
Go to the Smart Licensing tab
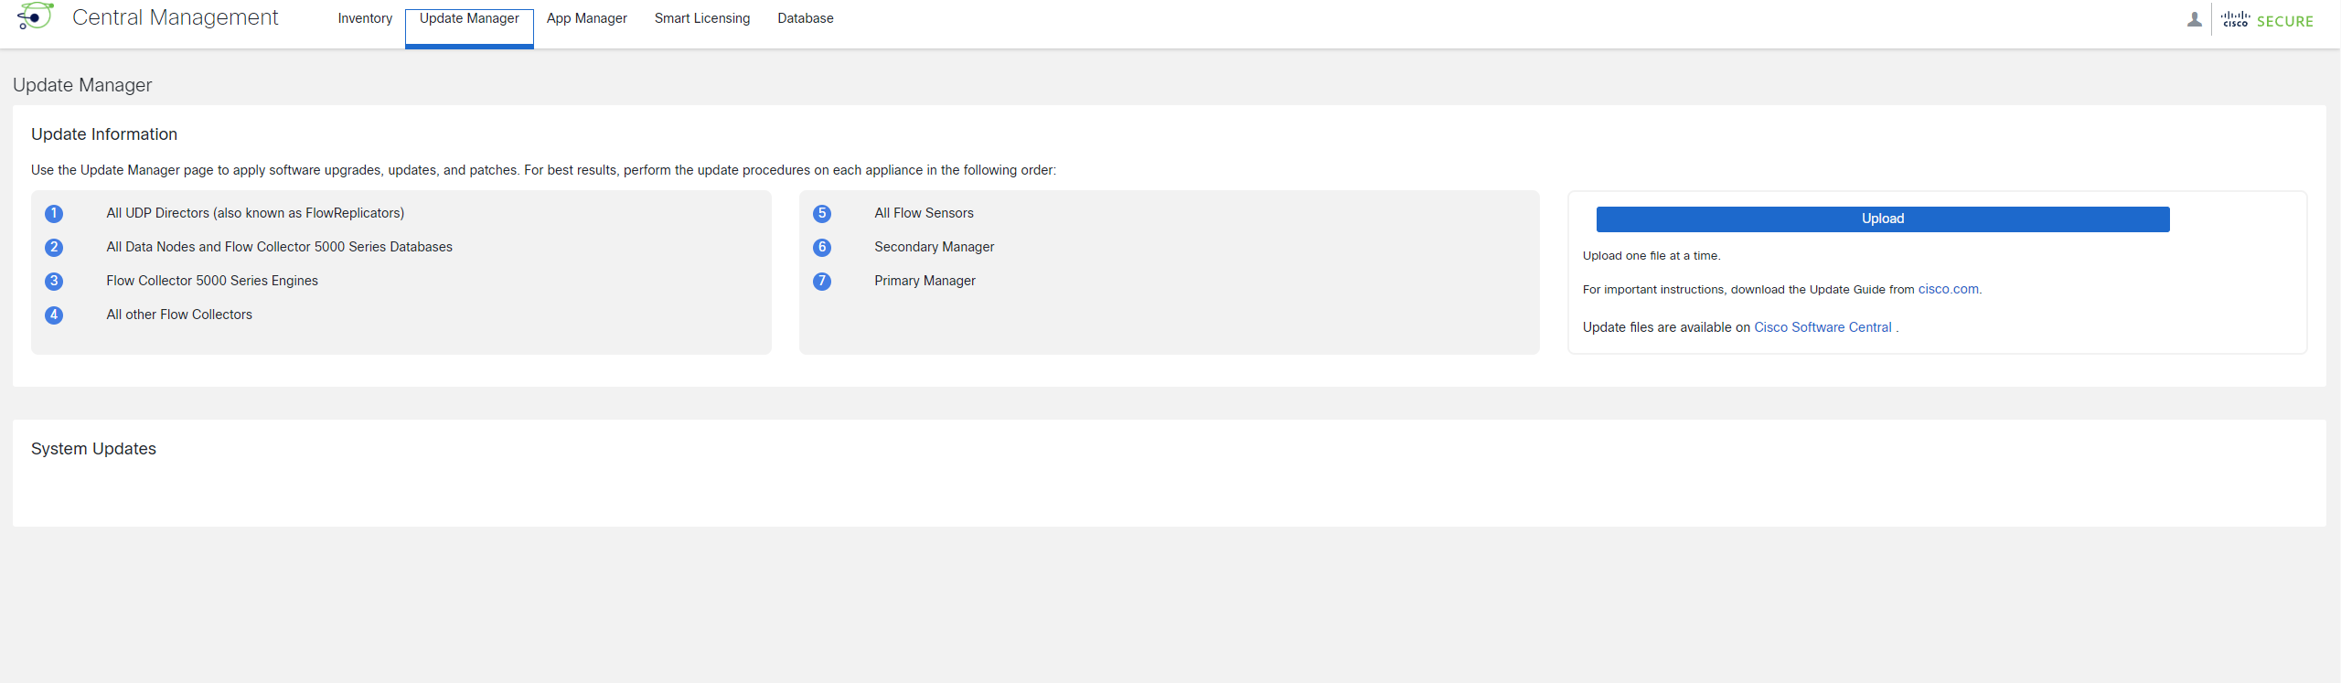point(701,18)
